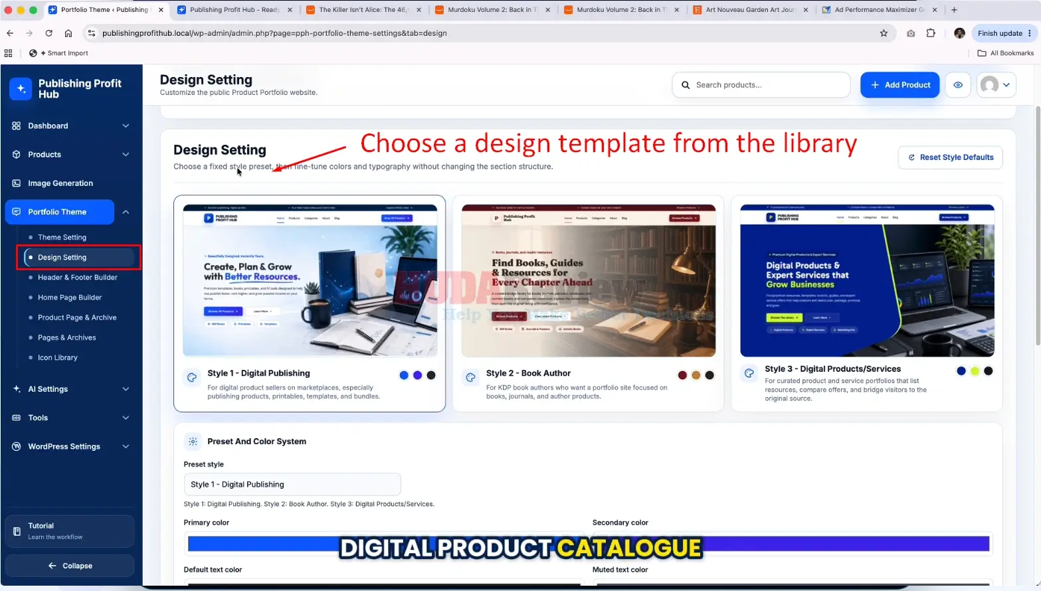The height and width of the screenshot is (591, 1041).
Task: Expand the Products menu chevron
Action: (x=126, y=154)
